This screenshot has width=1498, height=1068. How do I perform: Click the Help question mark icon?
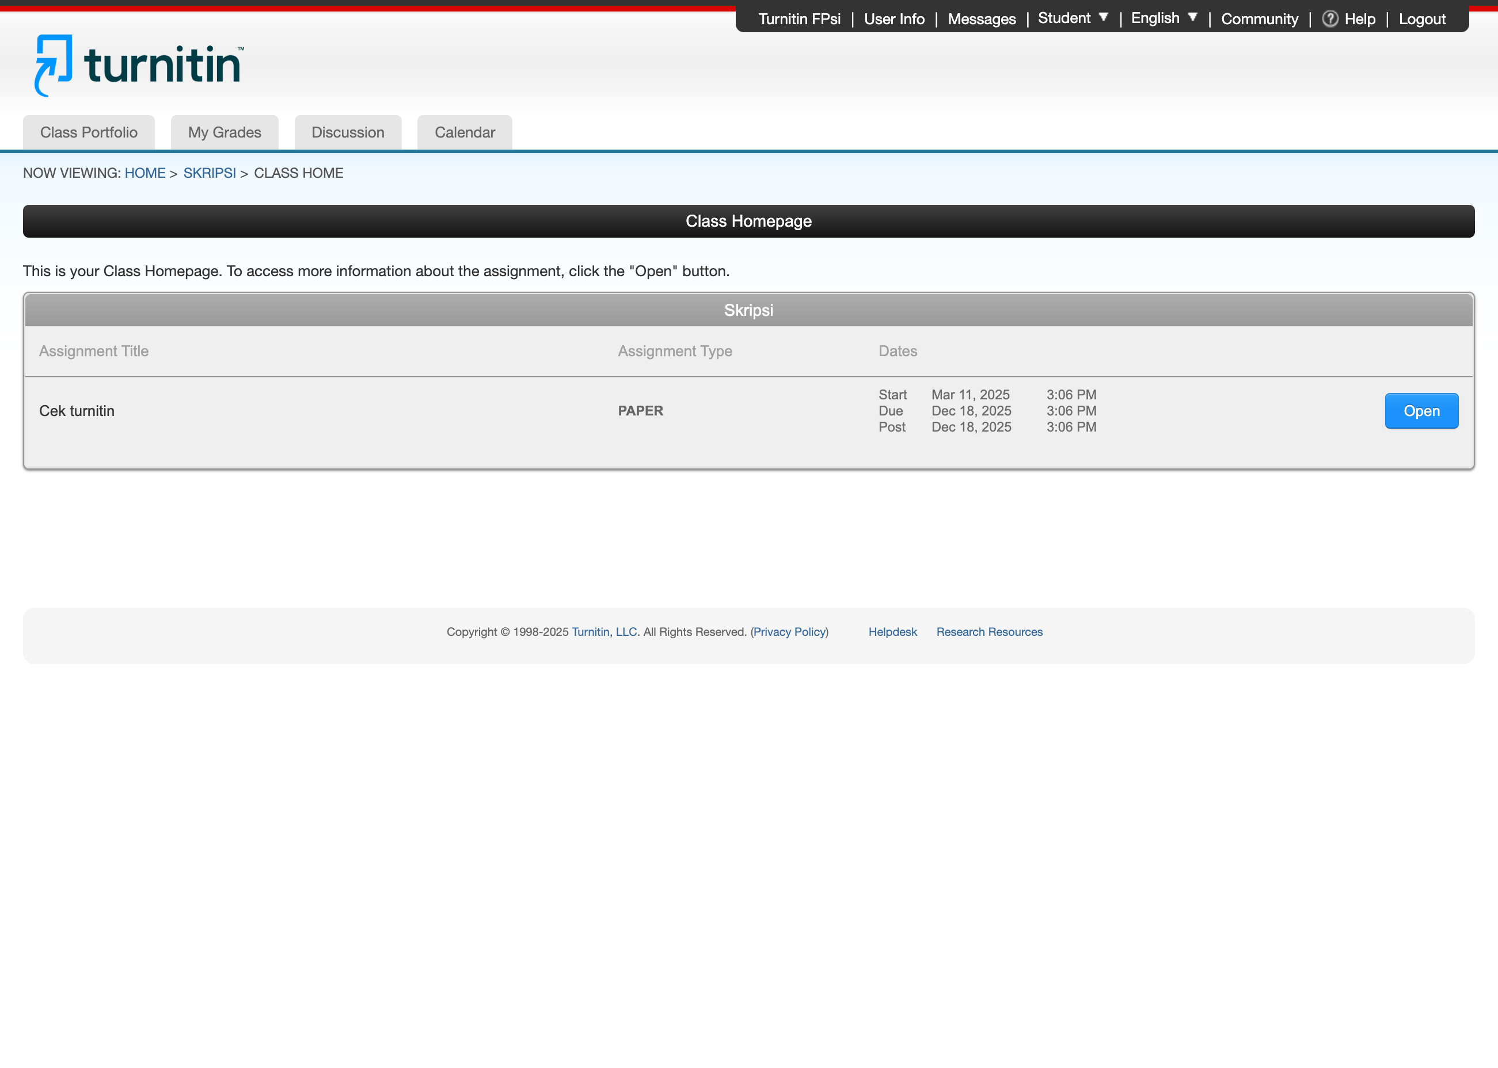click(1329, 19)
